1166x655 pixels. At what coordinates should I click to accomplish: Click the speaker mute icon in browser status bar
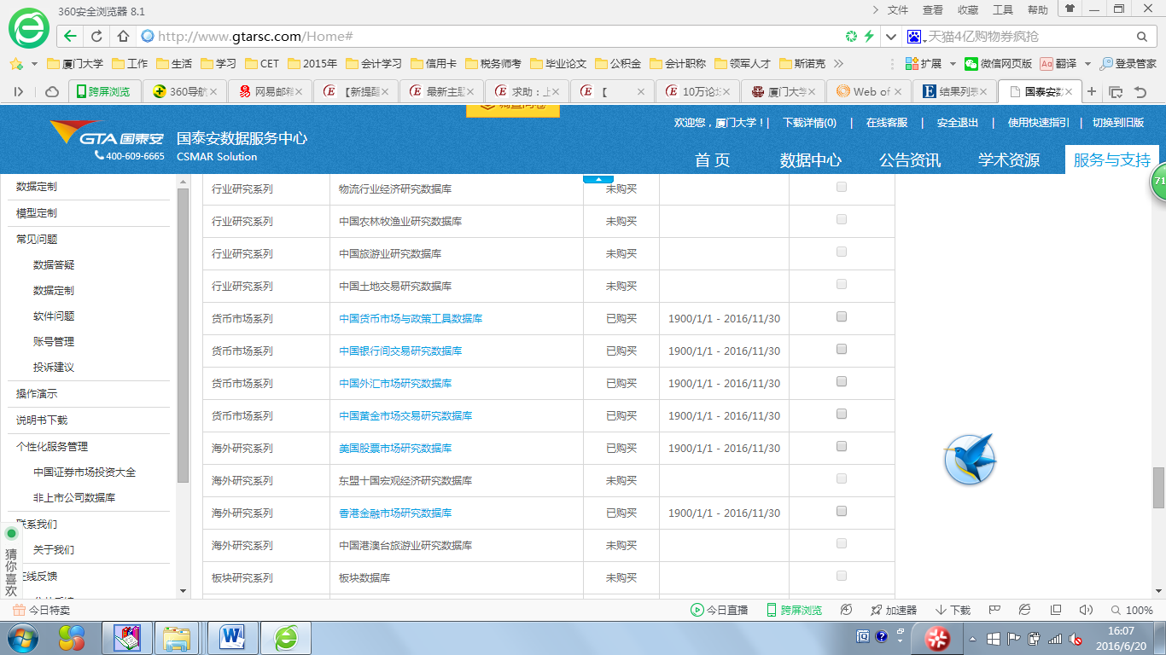(1086, 610)
